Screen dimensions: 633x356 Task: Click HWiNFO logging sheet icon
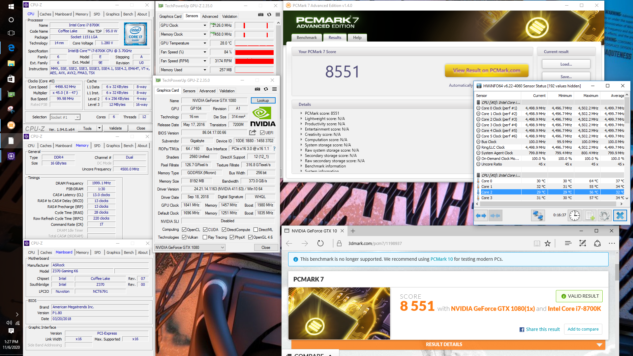pyautogui.click(x=589, y=216)
